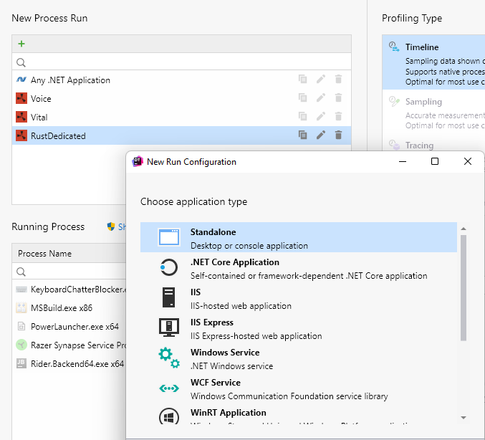This screenshot has height=440, width=485.
Task: Edit the Vital configuration with pencil icon
Action: click(x=321, y=117)
